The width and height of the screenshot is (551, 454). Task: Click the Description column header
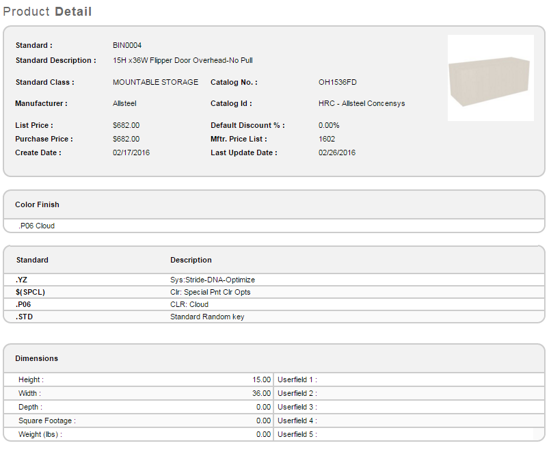tap(191, 260)
